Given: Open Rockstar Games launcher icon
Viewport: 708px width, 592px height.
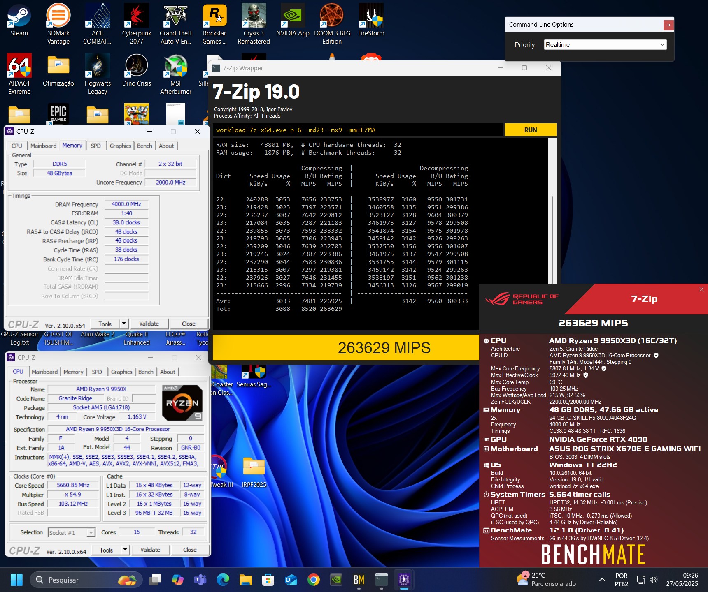Looking at the screenshot, I should click(x=214, y=24).
